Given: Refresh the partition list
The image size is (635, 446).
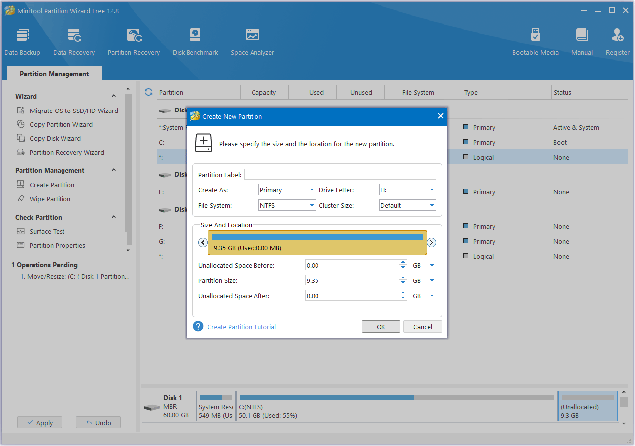Looking at the screenshot, I should pyautogui.click(x=148, y=92).
